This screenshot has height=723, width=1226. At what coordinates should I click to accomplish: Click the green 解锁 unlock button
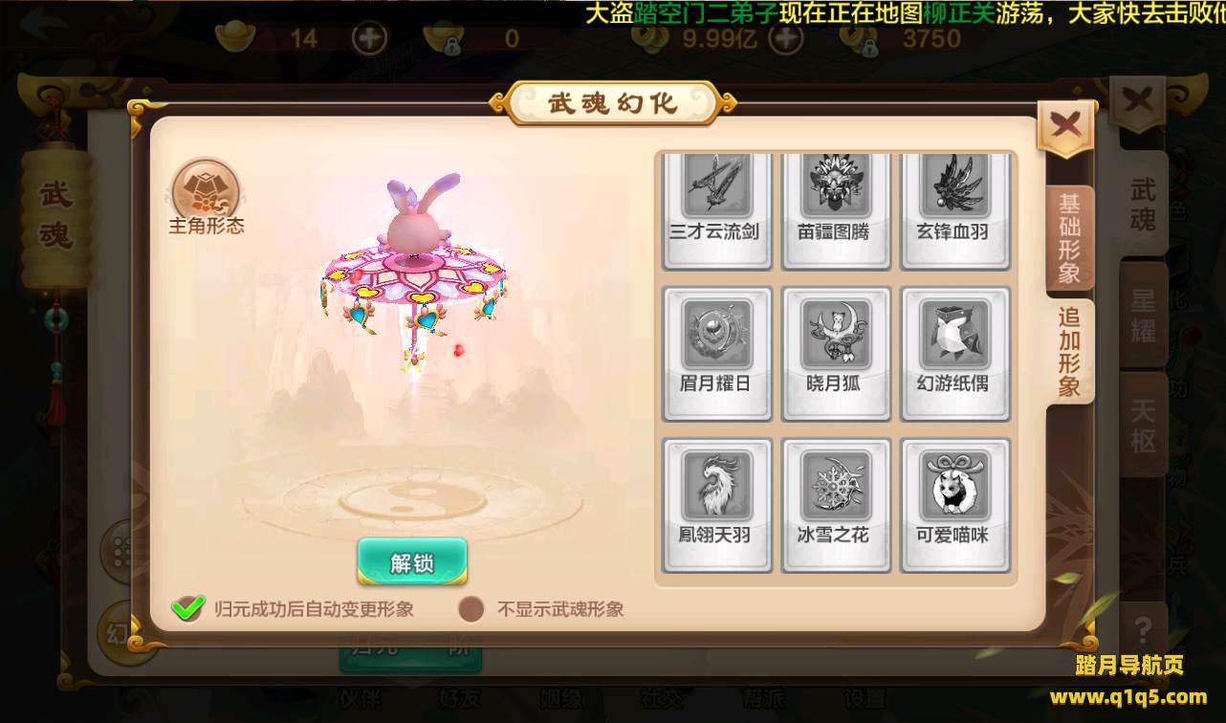point(412,562)
